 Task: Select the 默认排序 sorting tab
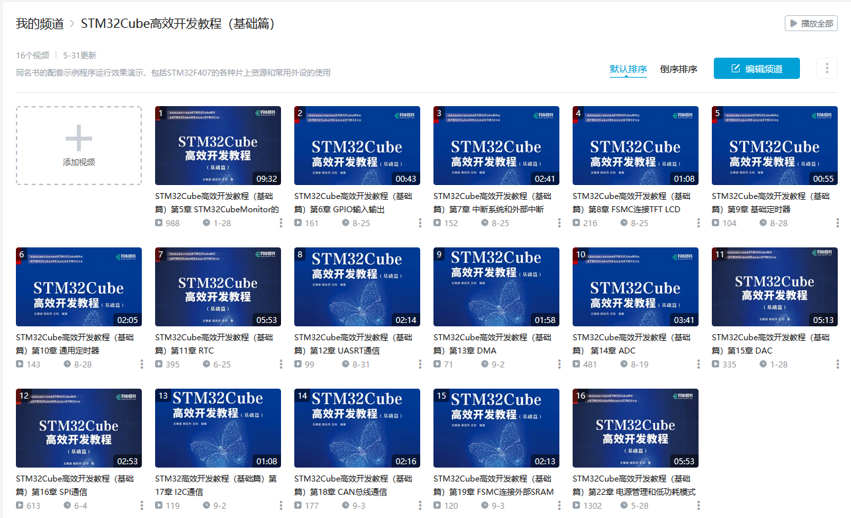click(627, 68)
